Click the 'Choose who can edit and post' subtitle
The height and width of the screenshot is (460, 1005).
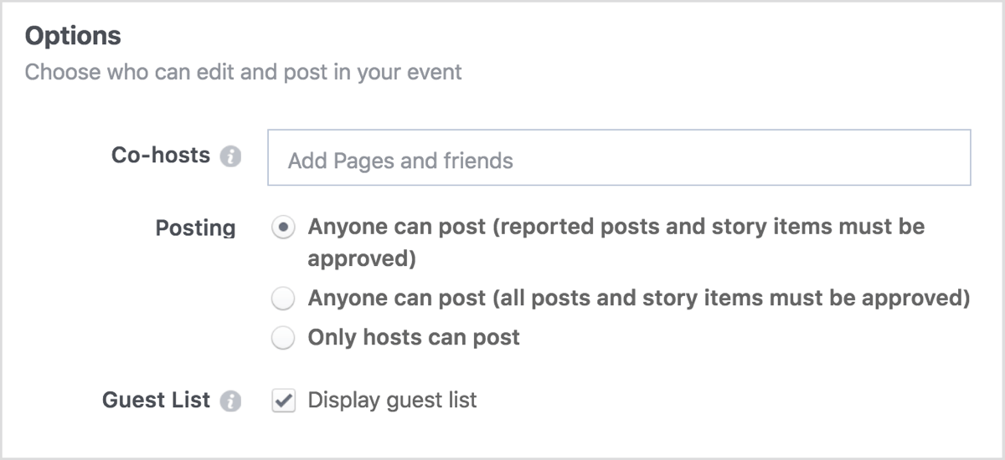point(243,72)
